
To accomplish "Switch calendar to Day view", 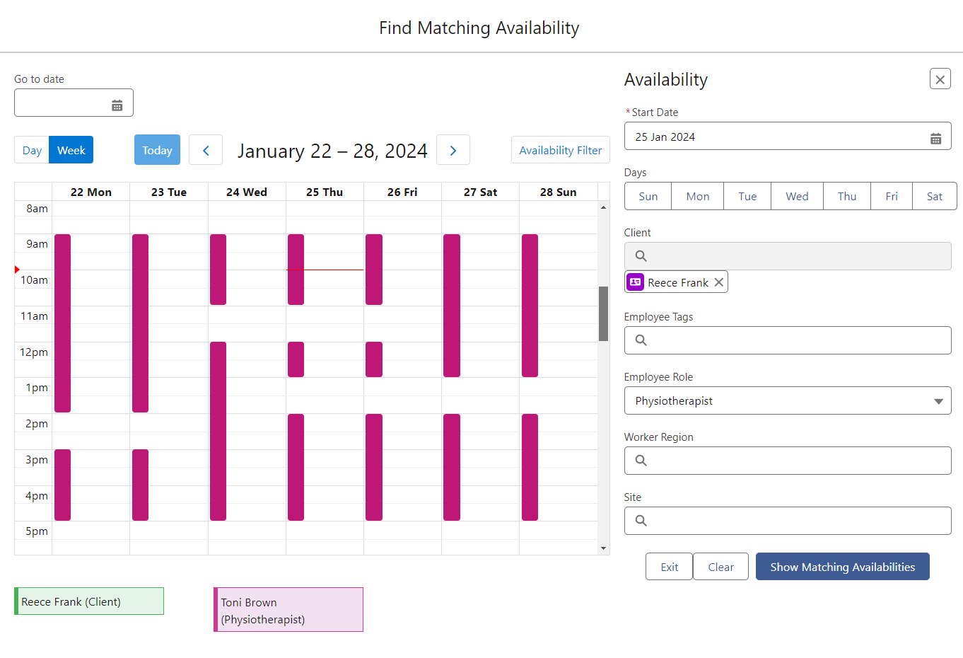I will click(31, 149).
